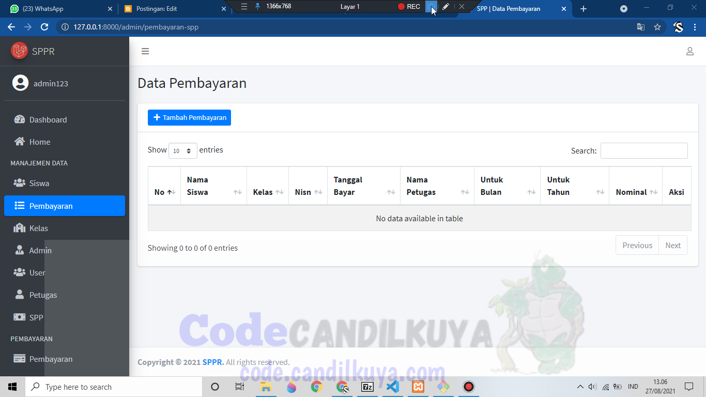Open Kelas from the sidebar icon
Screen dimensions: 706x397
[x=20, y=228]
